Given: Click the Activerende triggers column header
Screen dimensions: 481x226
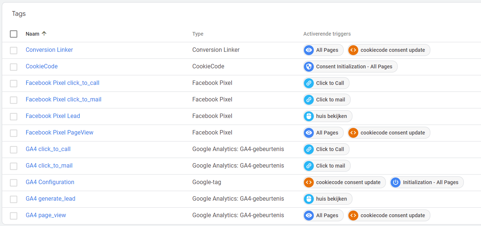Looking at the screenshot, I should [327, 34].
